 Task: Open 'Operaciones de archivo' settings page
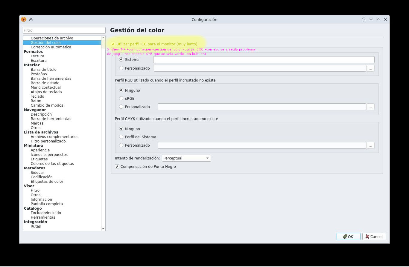[52, 38]
